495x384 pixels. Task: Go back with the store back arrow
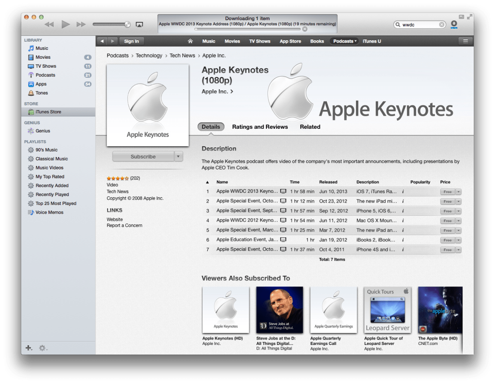coord(102,41)
